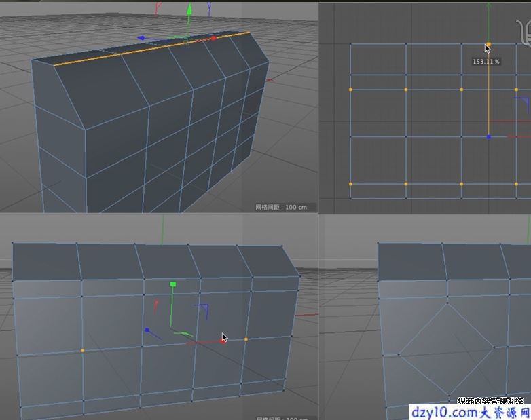The width and height of the screenshot is (531, 420).
Task: Select the orange point on the left of the bottom-left mesh
Action: (x=82, y=351)
